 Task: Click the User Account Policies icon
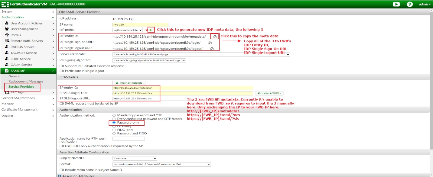(x=7, y=23)
